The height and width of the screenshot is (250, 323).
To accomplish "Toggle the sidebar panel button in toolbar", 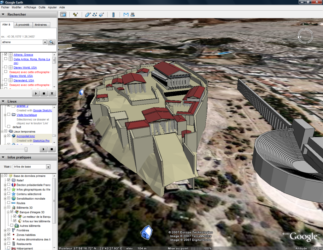I will [63, 14].
